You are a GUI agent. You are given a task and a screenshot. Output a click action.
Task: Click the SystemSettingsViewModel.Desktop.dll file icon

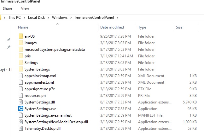(21, 122)
